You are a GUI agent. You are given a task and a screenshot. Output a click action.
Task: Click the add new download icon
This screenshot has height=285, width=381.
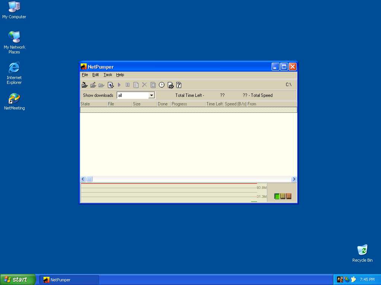coord(111,85)
